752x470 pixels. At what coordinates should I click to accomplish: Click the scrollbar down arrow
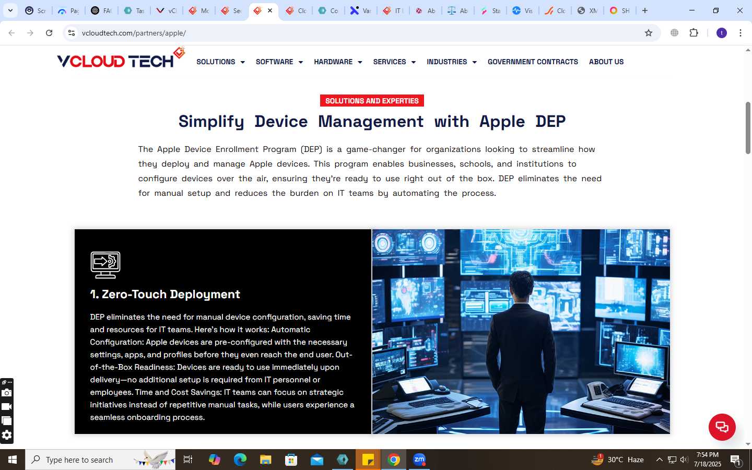coord(748,444)
